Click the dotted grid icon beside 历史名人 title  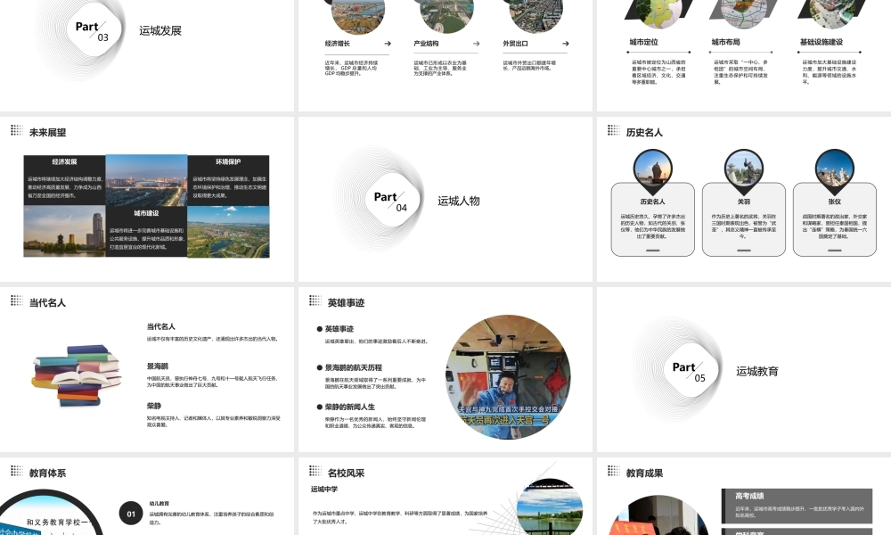pos(614,131)
